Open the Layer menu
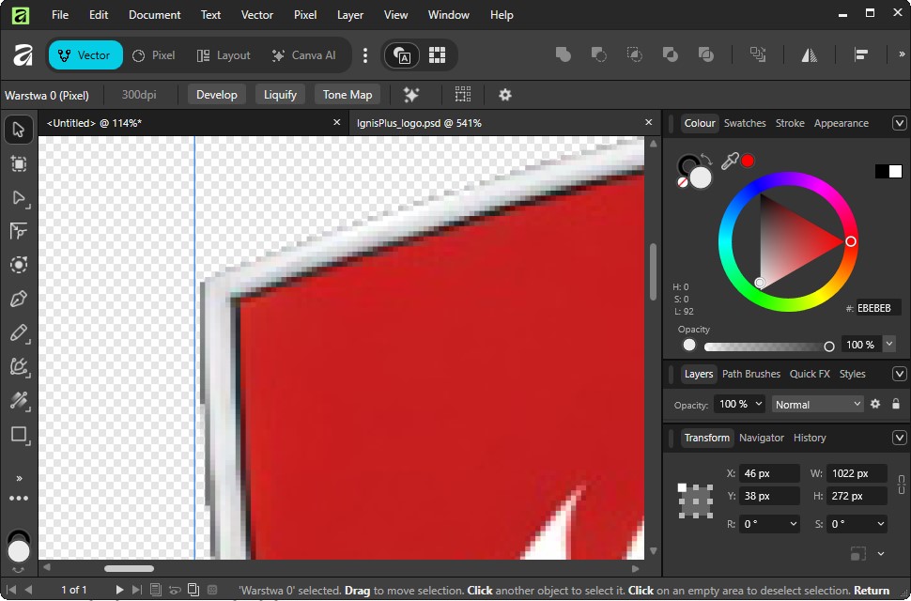This screenshot has height=601, width=911. (350, 15)
